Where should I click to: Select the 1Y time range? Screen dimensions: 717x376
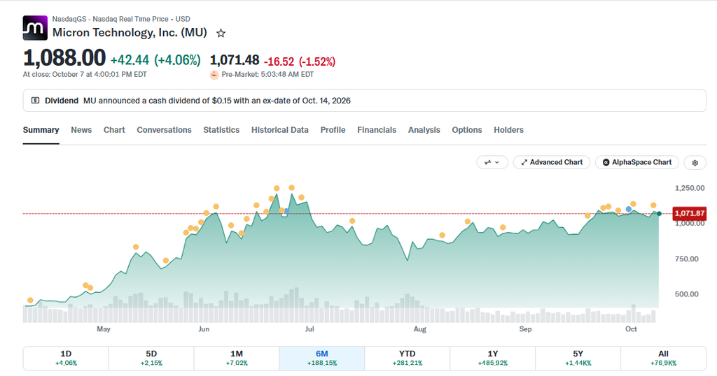492,359
